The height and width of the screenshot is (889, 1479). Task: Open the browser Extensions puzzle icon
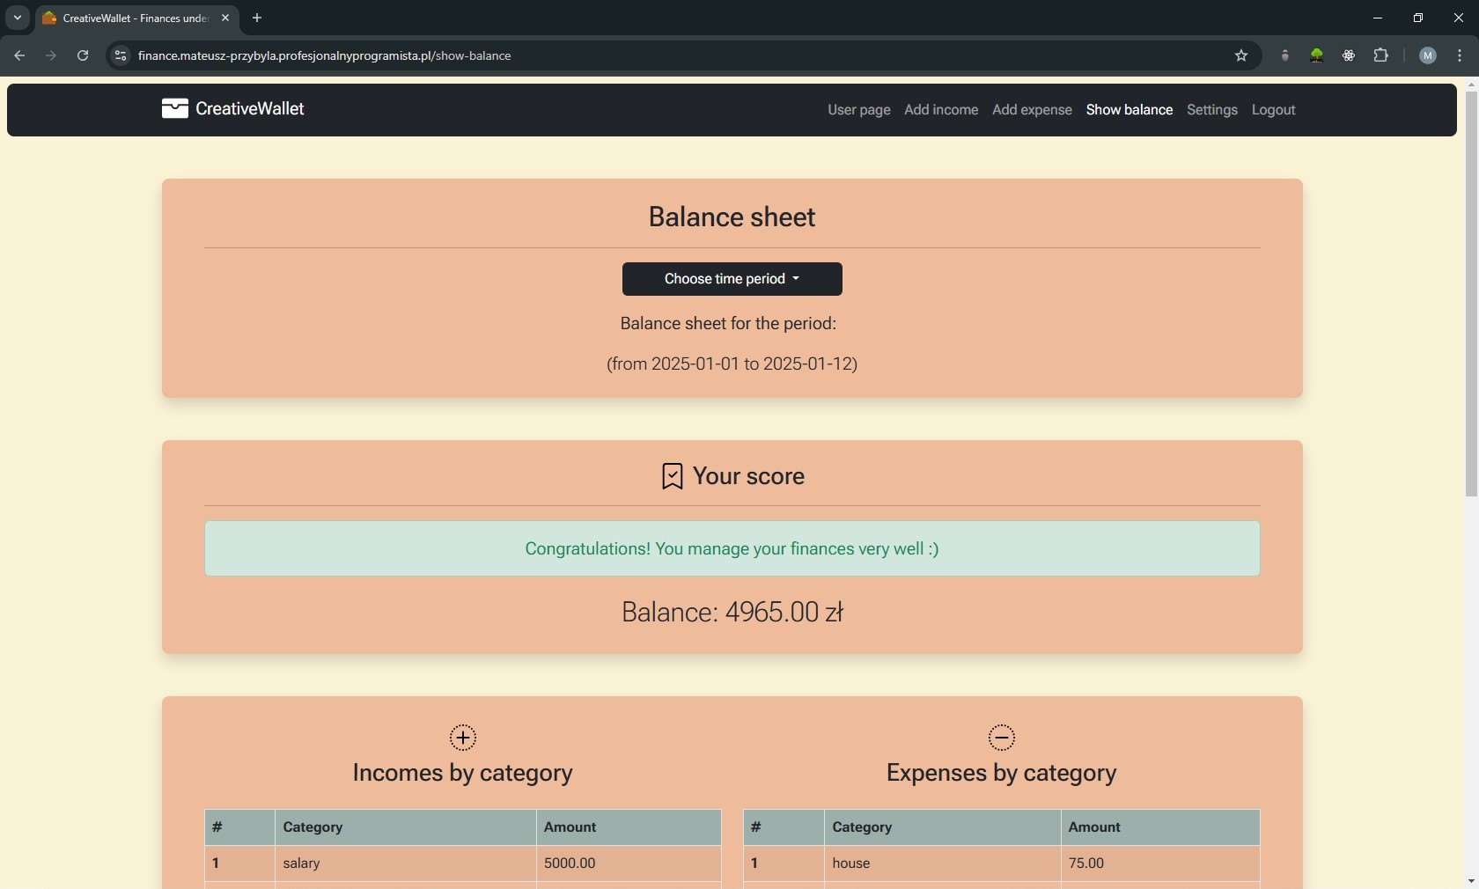(1380, 55)
